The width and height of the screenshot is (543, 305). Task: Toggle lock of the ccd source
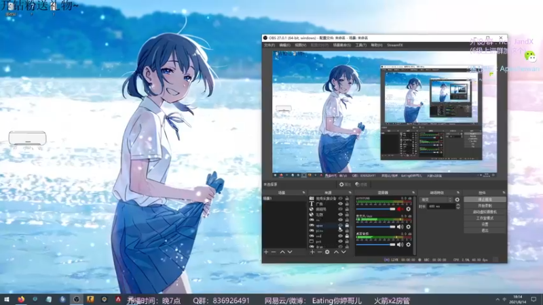tap(347, 236)
